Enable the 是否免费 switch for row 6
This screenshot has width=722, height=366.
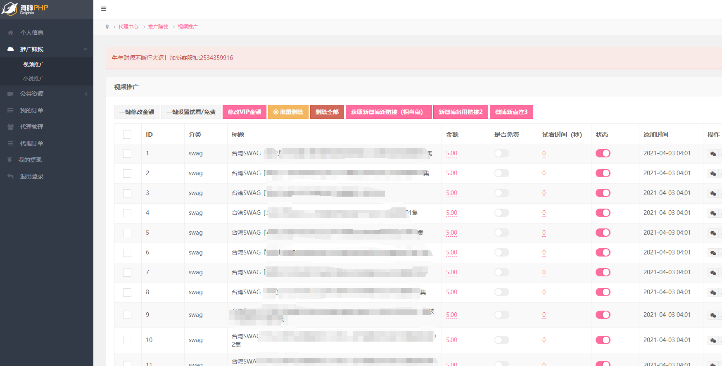501,252
